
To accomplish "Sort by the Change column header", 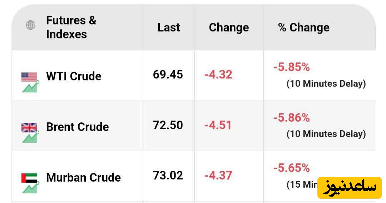I will point(229,27).
